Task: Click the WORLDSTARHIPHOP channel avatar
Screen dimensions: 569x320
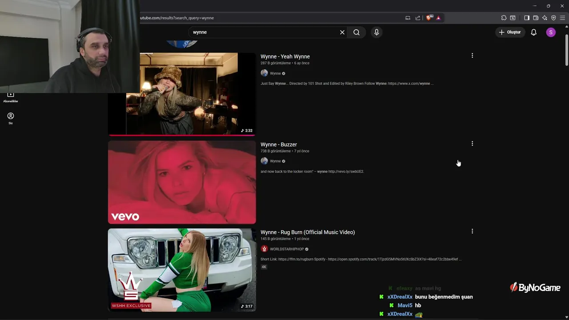Action: 264,249
